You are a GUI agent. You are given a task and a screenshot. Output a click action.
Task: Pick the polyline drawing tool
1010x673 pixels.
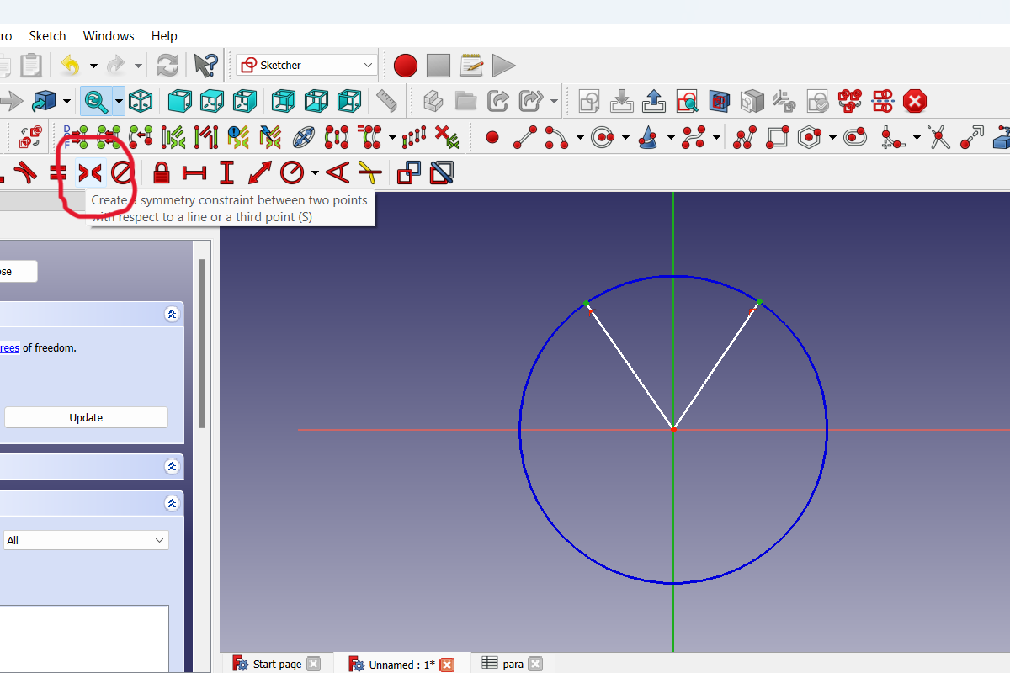tap(744, 136)
